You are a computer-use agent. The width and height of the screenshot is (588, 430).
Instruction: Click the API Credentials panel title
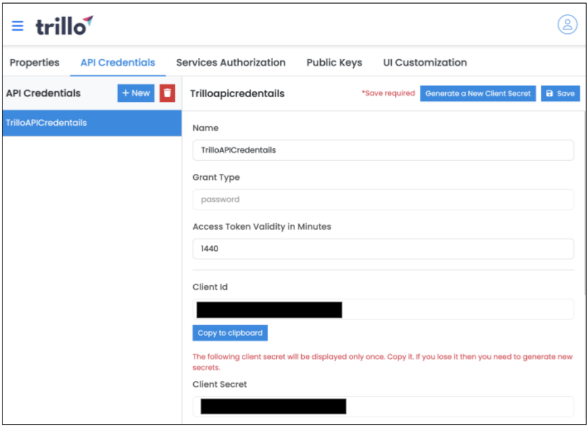(43, 93)
